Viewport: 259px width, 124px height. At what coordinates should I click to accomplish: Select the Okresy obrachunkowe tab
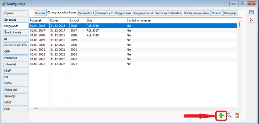point(62,13)
